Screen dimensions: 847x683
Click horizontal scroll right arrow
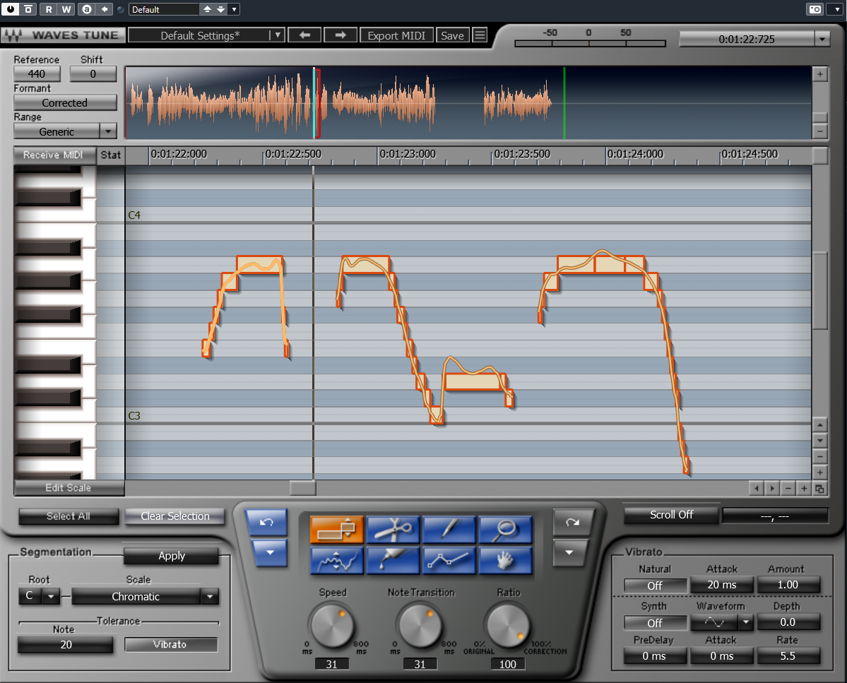pos(772,488)
